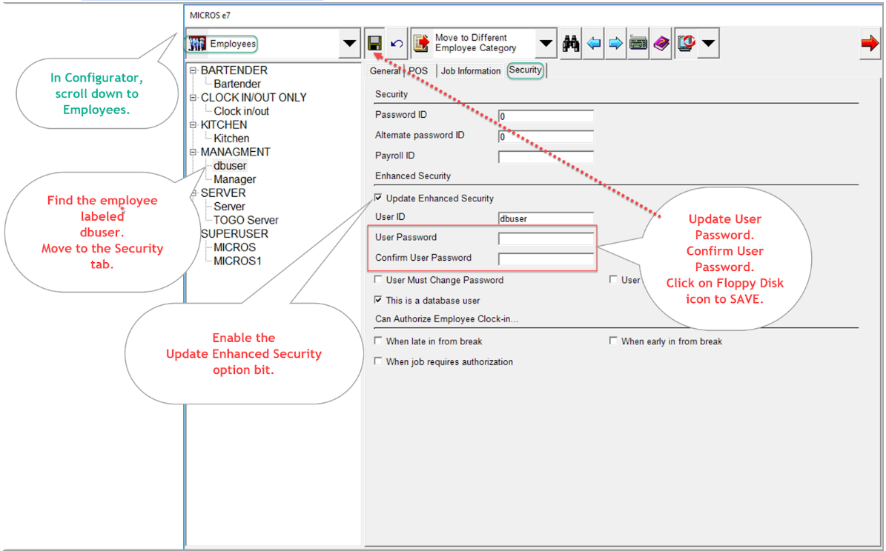Check When early in from break
886x551 pixels.
tap(613, 341)
